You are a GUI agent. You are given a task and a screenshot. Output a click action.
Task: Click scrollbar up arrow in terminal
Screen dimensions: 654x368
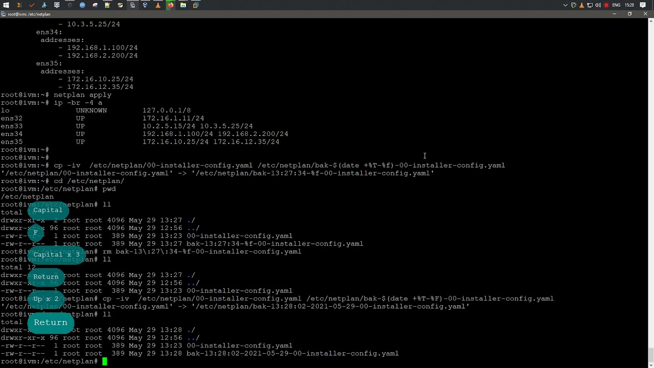tap(651, 21)
